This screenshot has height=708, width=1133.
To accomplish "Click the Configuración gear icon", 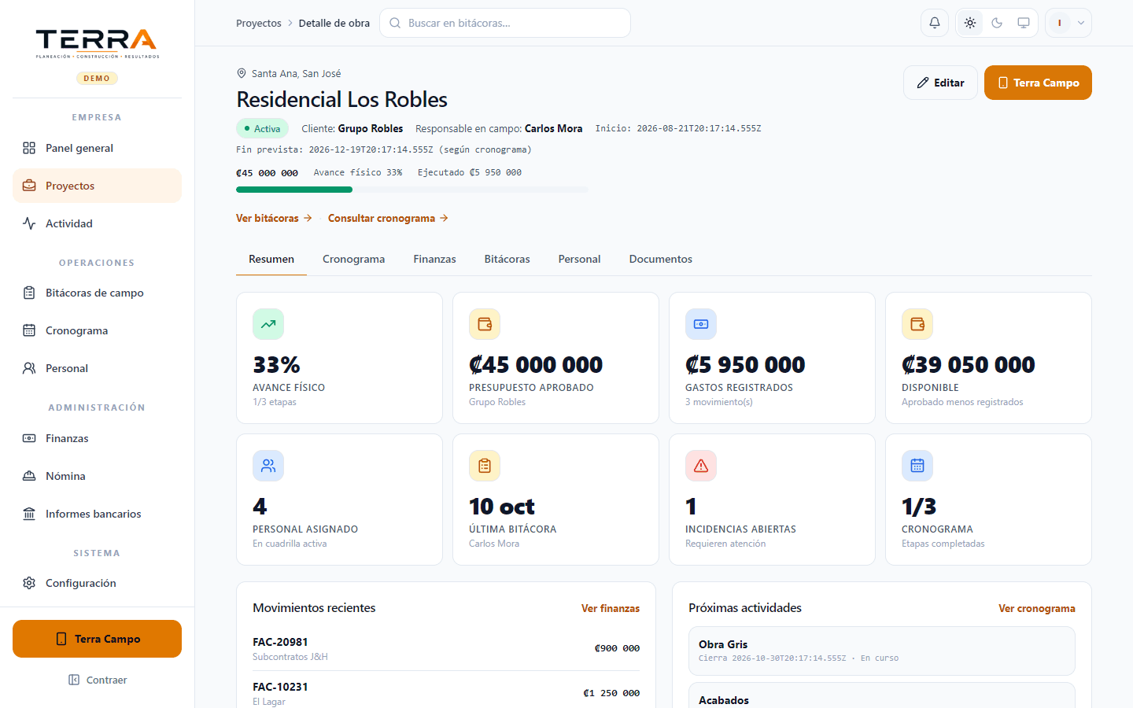I will coord(29,583).
